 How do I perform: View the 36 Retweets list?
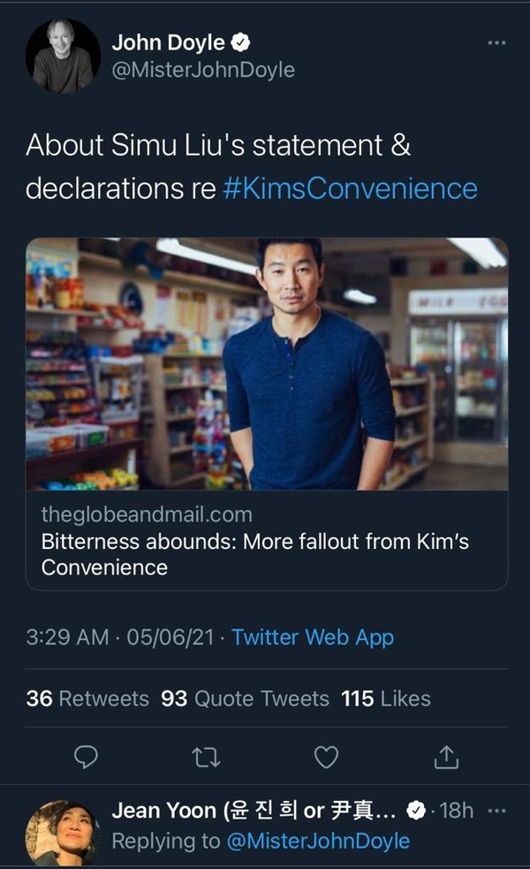point(89,698)
